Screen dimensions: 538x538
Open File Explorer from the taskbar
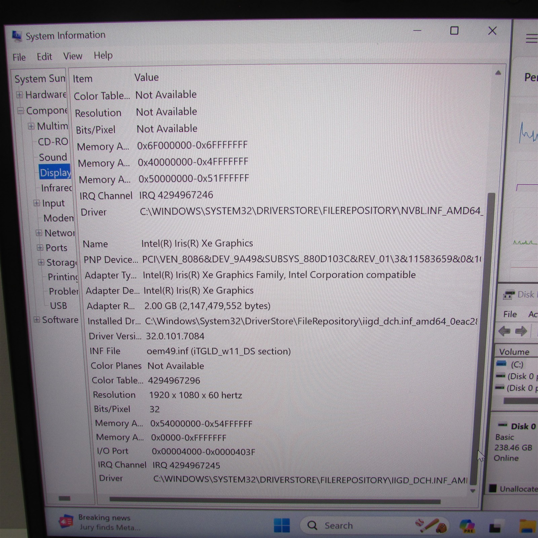point(528,527)
